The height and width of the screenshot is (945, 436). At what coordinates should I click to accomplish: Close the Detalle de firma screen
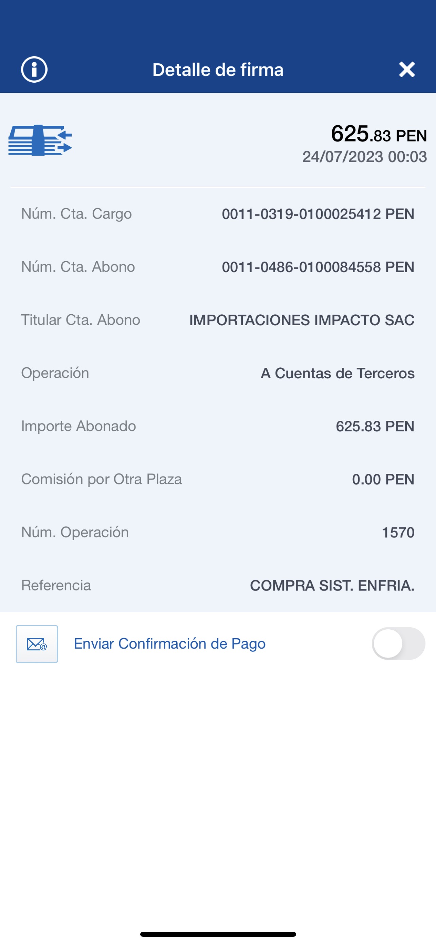pyautogui.click(x=407, y=69)
